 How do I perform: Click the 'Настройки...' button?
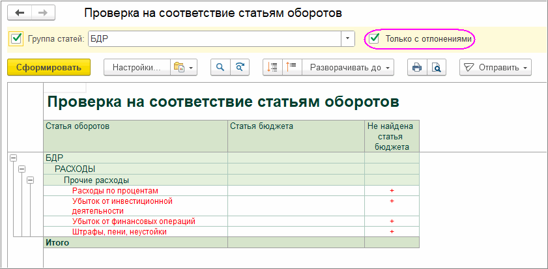click(136, 67)
